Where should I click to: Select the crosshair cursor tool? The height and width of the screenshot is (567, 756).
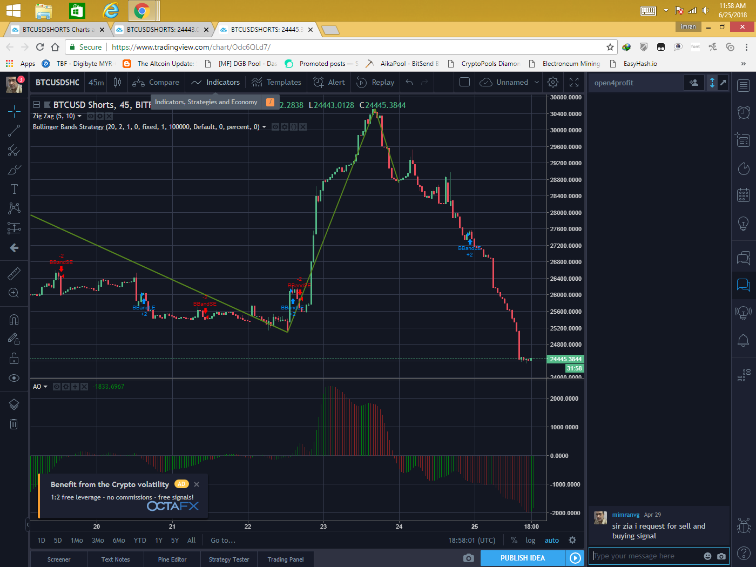(14, 111)
